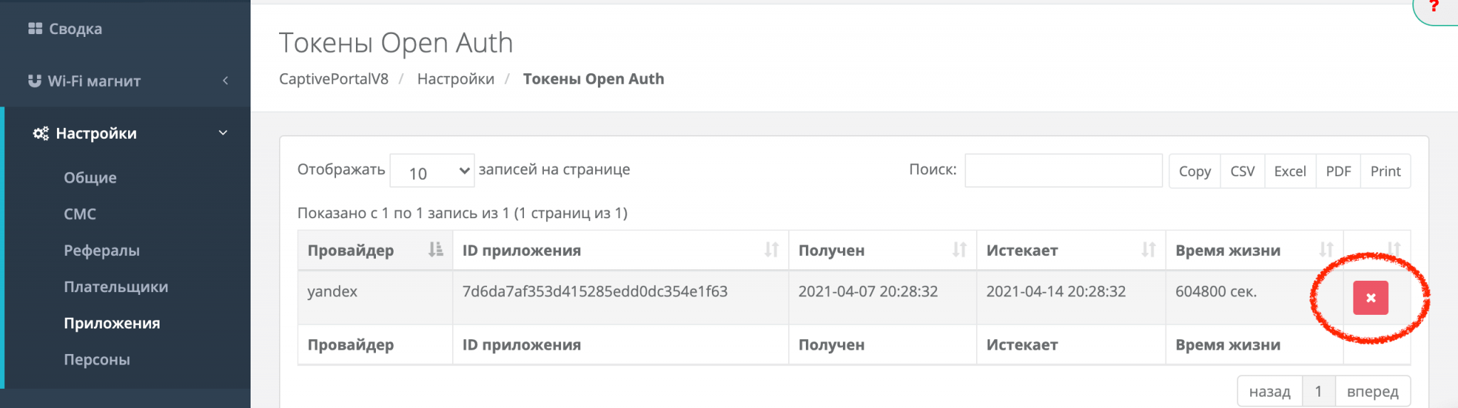The image size is (1458, 408).
Task: Collapse the Настройки menu chevron
Action: pos(223,133)
